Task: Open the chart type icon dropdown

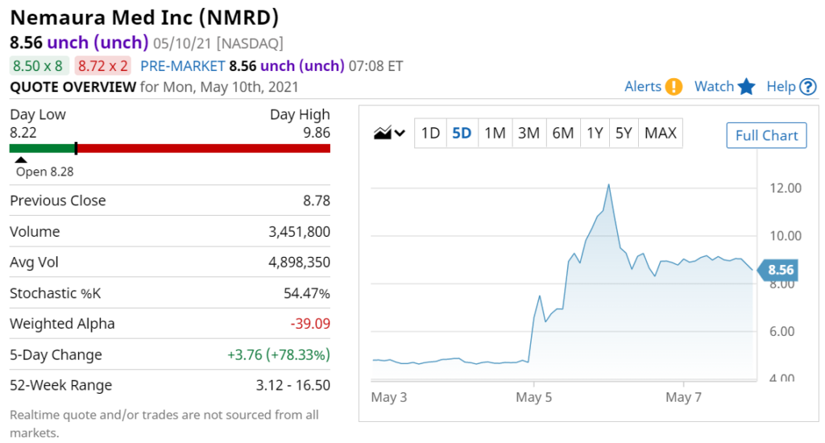Action: 389,133
